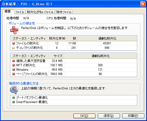Click the size value 100.7 MB
The height and width of the screenshot is (121, 147).
(56, 65)
